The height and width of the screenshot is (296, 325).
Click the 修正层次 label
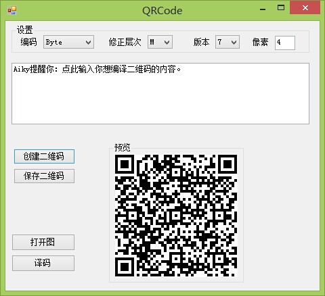click(x=125, y=42)
